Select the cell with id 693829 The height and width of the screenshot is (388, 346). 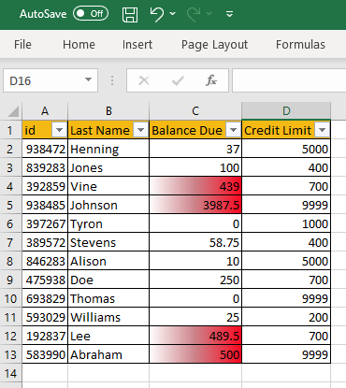pos(45,298)
